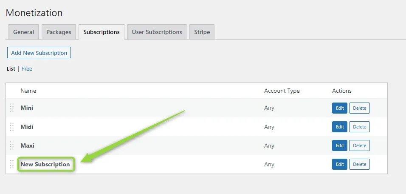Viewport: 406px width, 194px height.
Task: Open the General tab
Action: click(x=23, y=32)
